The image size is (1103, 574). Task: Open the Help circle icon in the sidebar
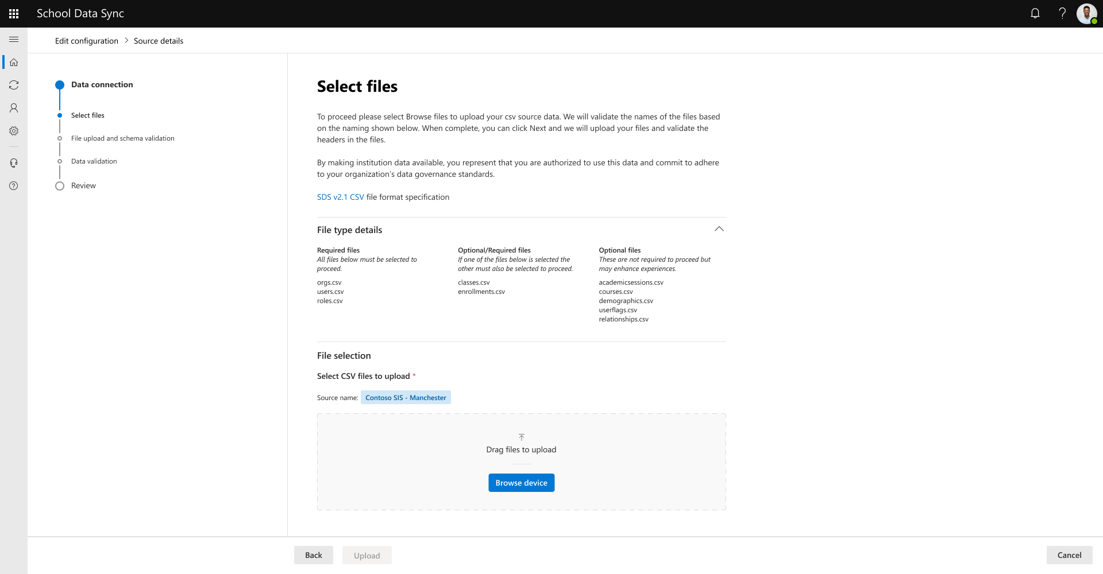14,186
